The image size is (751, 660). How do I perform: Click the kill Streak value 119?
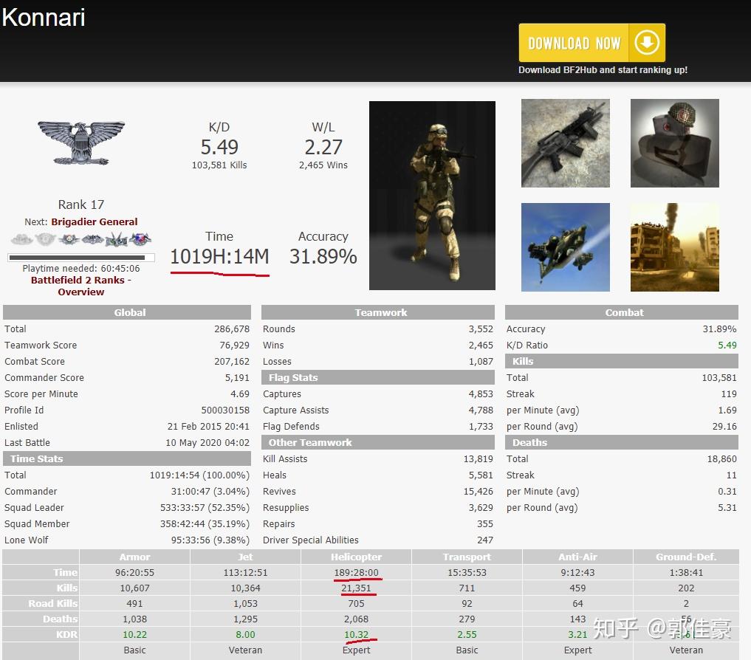(729, 393)
